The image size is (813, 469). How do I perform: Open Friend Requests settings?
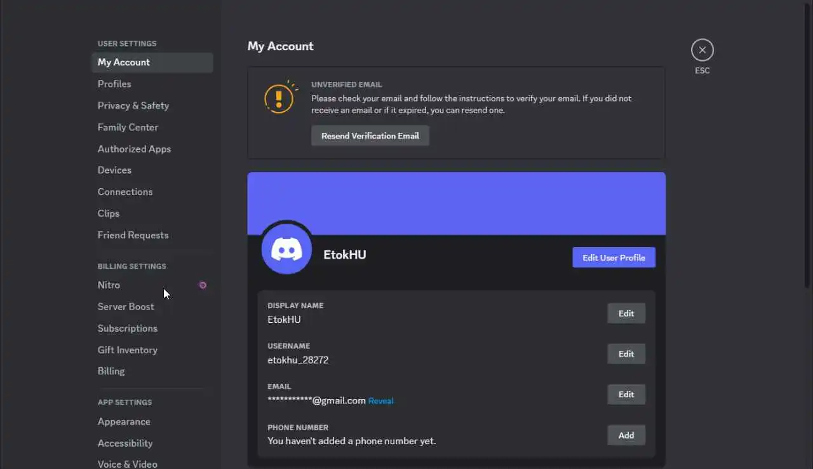152,235
